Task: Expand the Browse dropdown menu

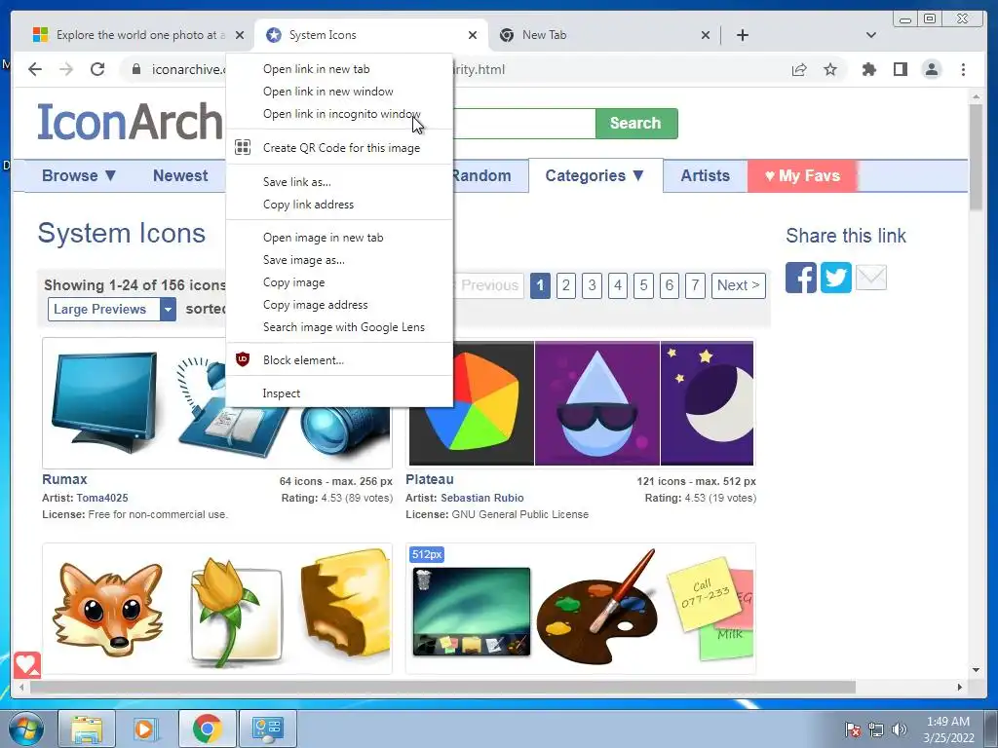Action: point(79,175)
